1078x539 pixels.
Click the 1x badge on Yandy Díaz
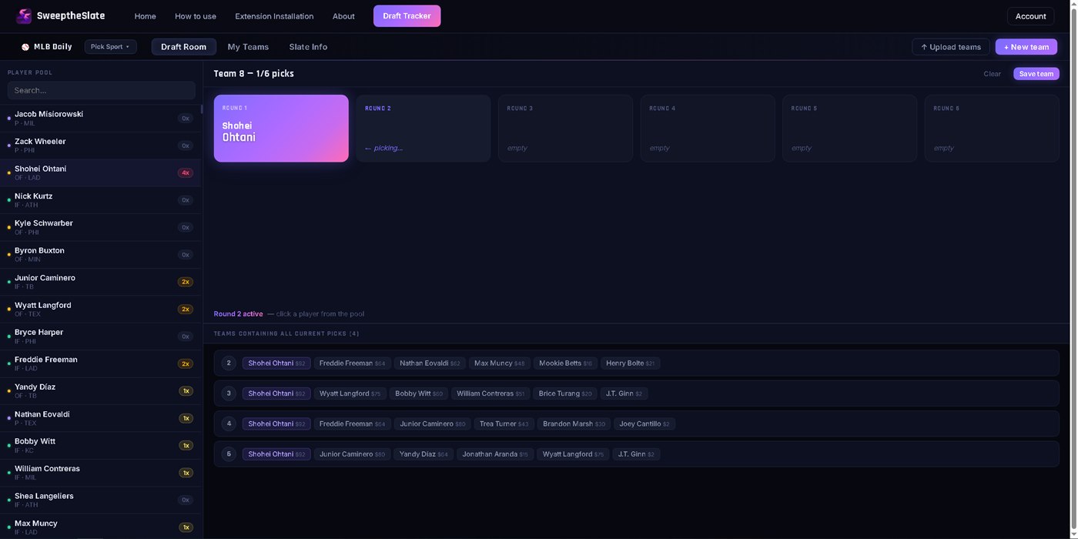(186, 391)
